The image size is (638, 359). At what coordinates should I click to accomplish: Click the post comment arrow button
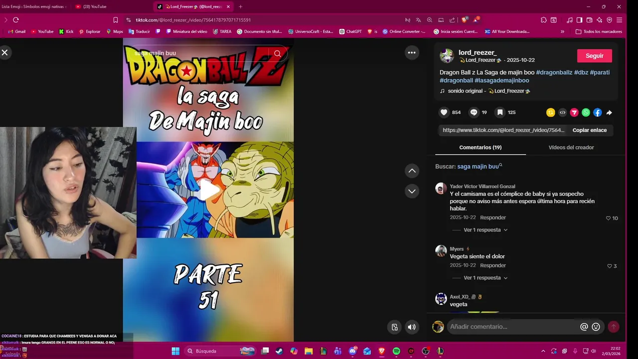[x=614, y=327]
